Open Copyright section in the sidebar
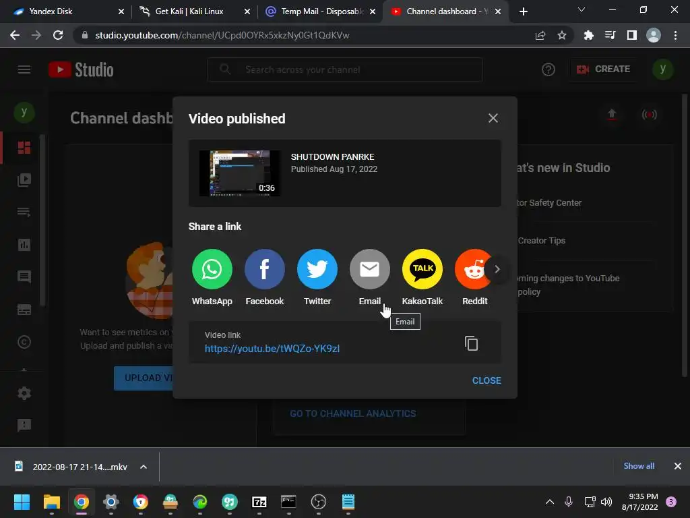Viewport: 690px width, 518px height. 24,342
